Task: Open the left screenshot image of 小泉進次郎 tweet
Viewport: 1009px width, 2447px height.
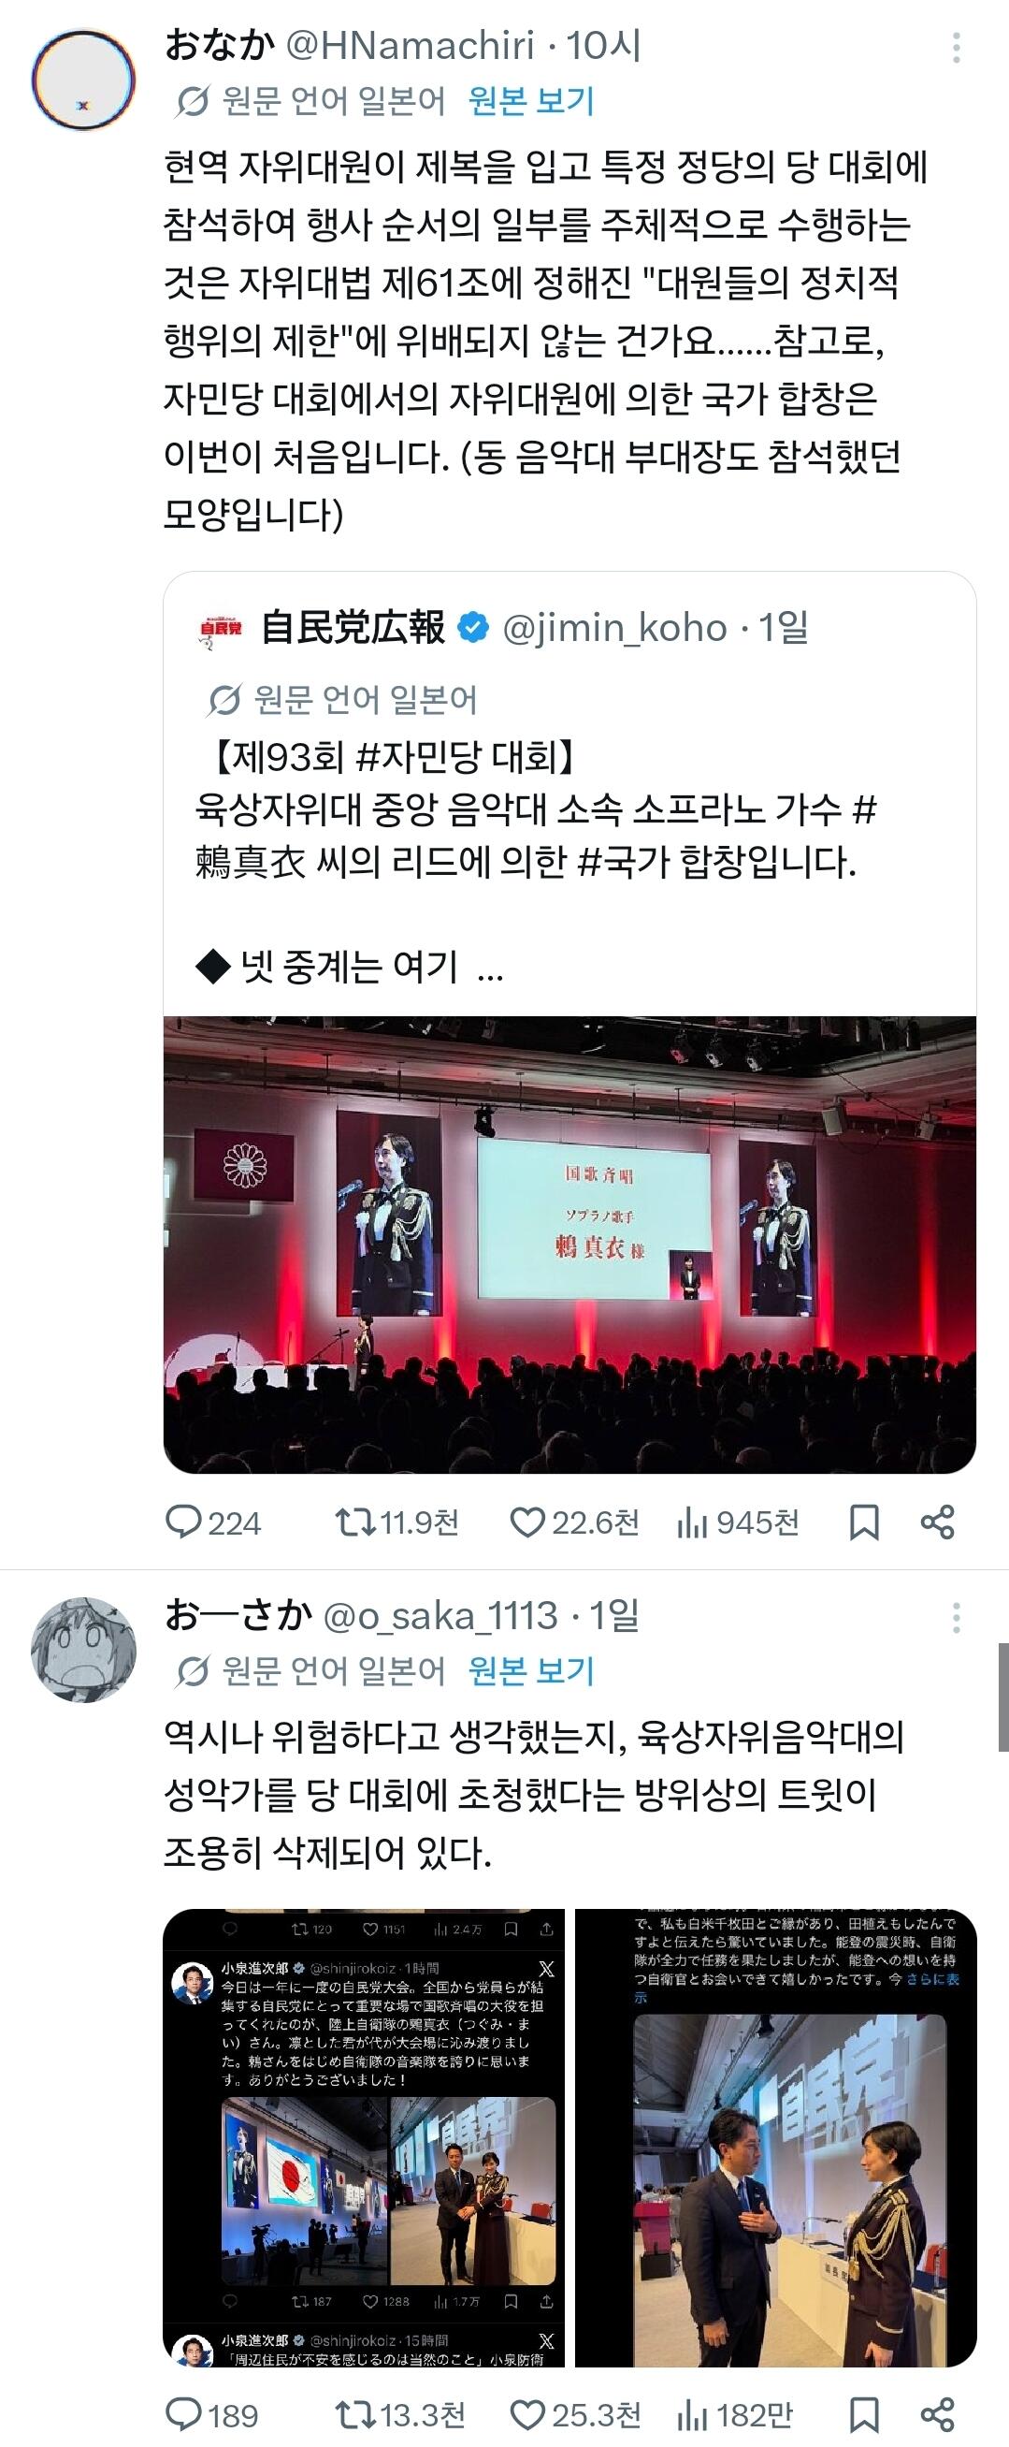Action: click(365, 2137)
